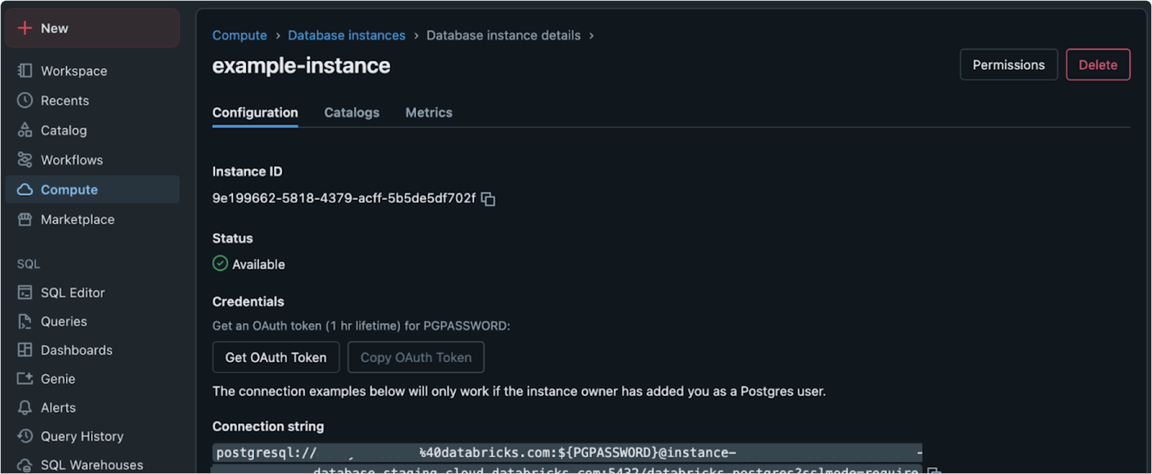Click the Query History clock icon
Screen dimensions: 1152x474
(x=25, y=436)
